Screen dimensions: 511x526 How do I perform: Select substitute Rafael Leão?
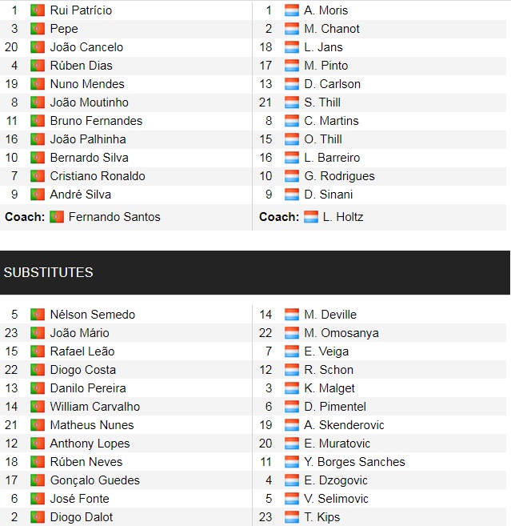(82, 351)
